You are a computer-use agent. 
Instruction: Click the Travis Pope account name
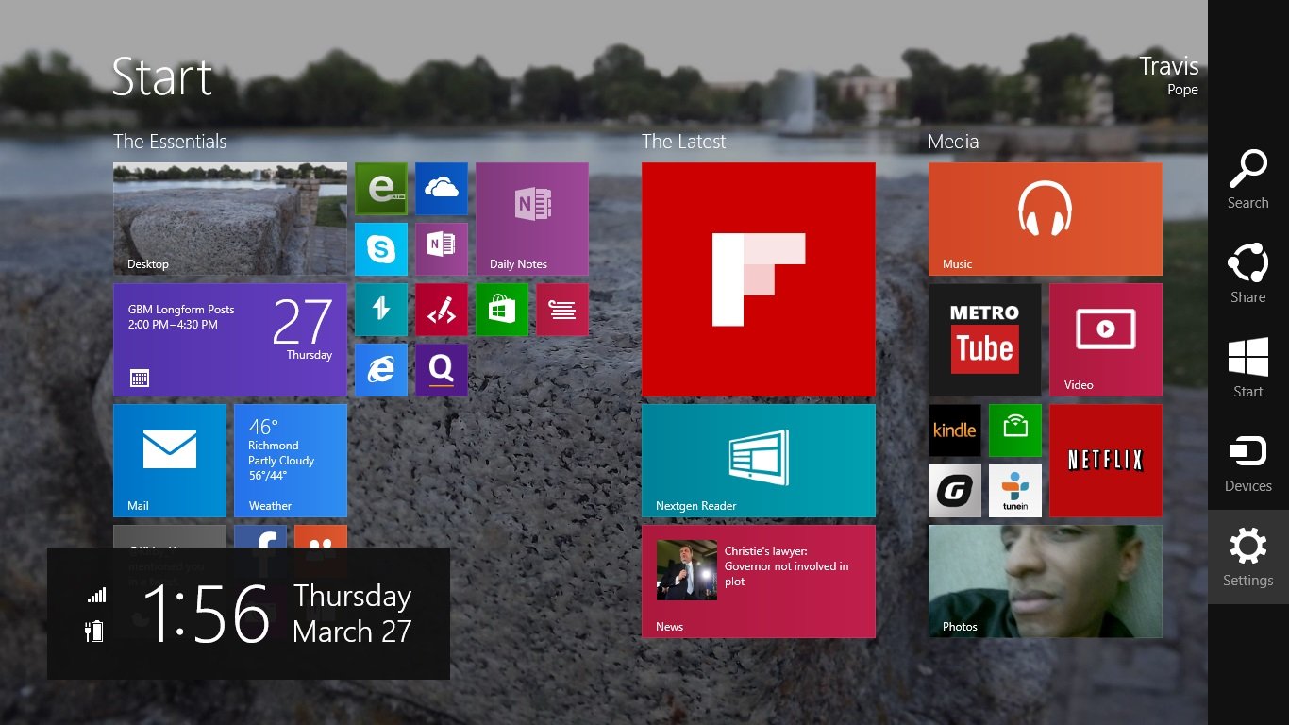(1168, 76)
